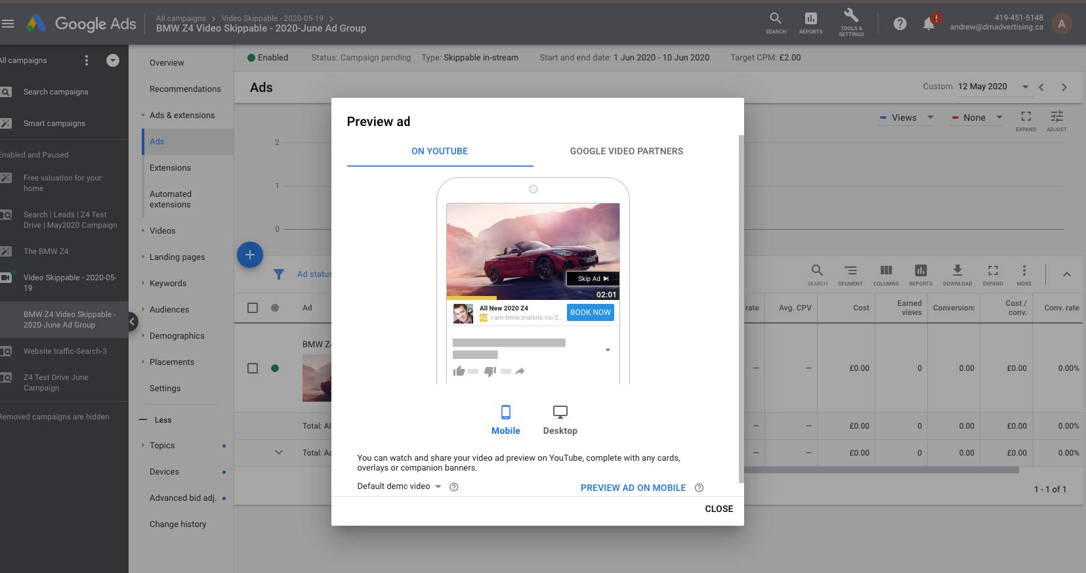Click the Preview Ad on Mobile link
The image size is (1086, 573).
(633, 488)
